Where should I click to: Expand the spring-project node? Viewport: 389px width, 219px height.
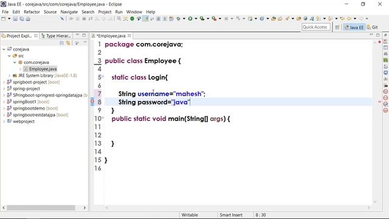point(4,89)
